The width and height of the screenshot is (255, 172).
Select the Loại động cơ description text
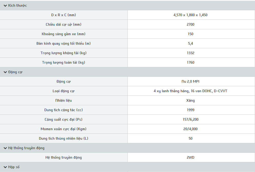[190, 91]
